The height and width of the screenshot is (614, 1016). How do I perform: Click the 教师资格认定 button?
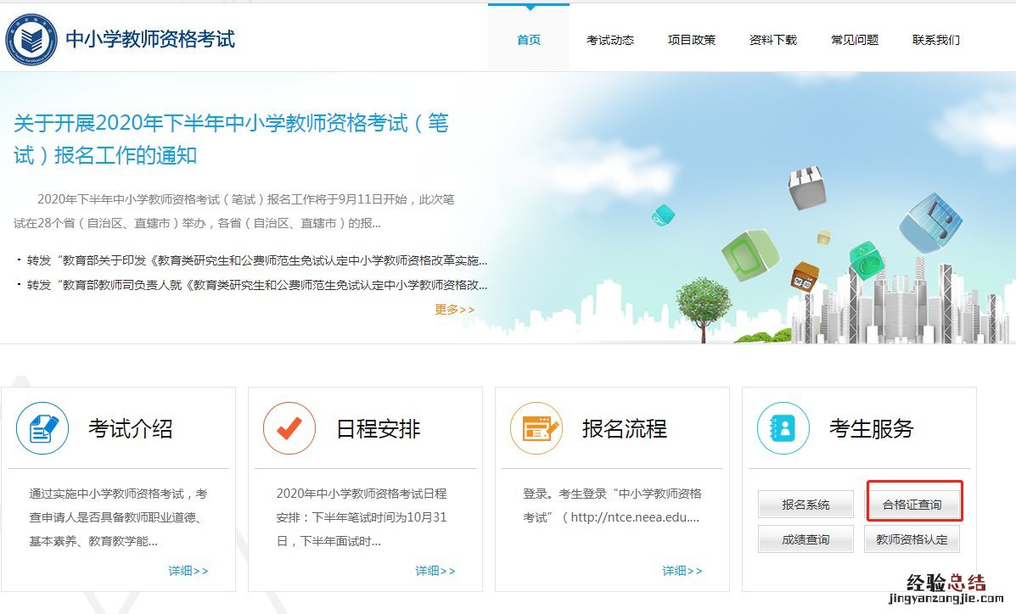pos(912,539)
